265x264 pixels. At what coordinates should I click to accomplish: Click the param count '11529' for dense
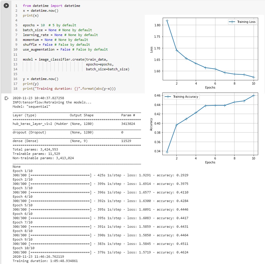tap(126, 141)
